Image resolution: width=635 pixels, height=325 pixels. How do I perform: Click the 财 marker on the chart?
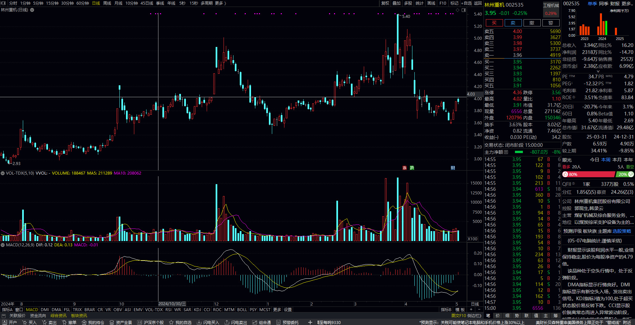pyautogui.click(x=453, y=168)
